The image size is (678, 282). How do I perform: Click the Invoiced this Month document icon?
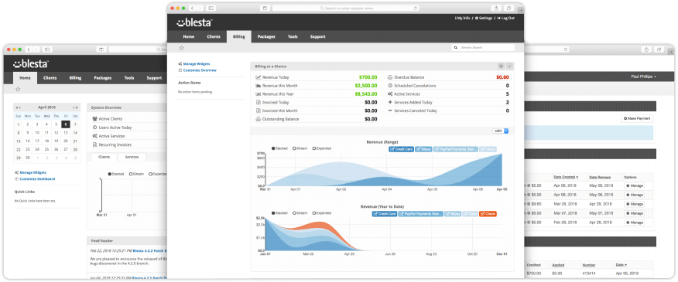[259, 110]
